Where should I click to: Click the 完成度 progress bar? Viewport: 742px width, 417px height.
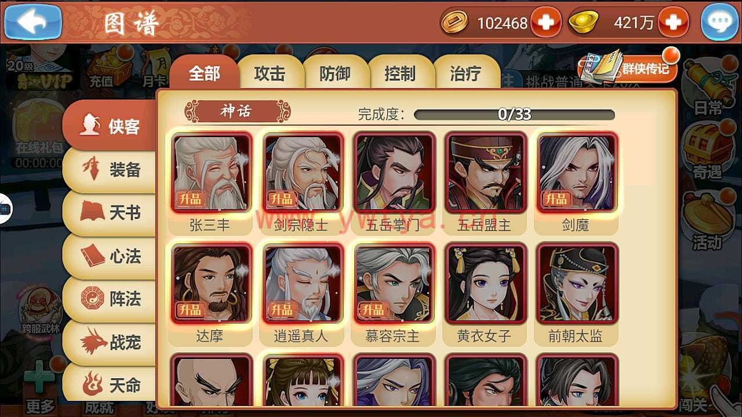pos(515,114)
